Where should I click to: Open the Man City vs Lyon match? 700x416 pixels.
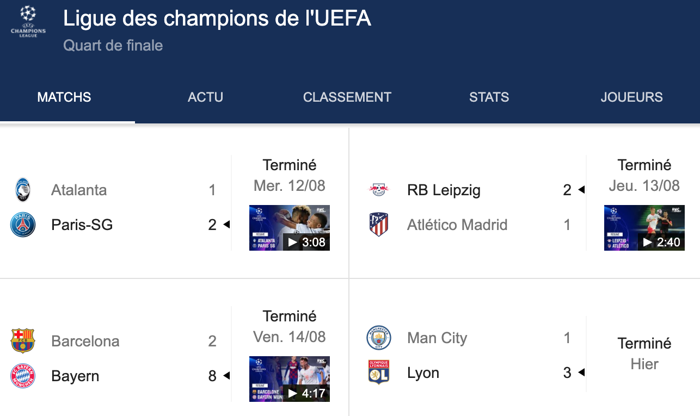525,355
